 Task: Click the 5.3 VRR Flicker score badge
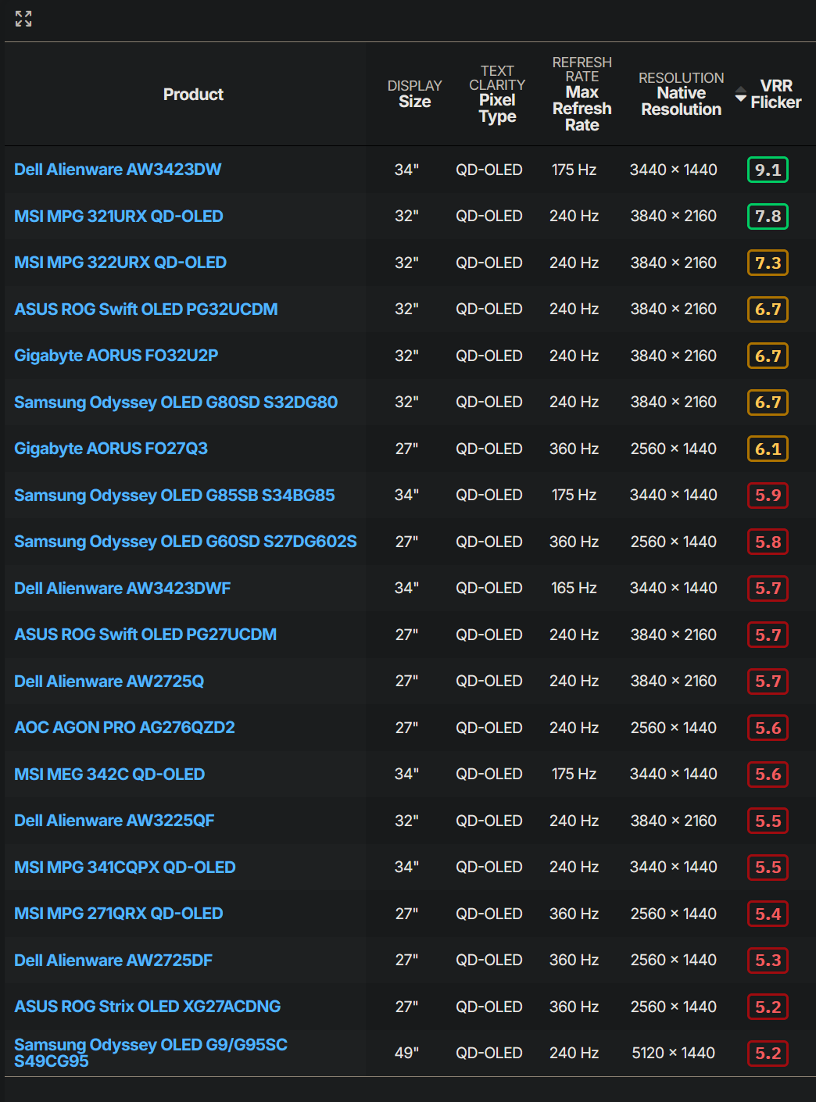pos(768,961)
